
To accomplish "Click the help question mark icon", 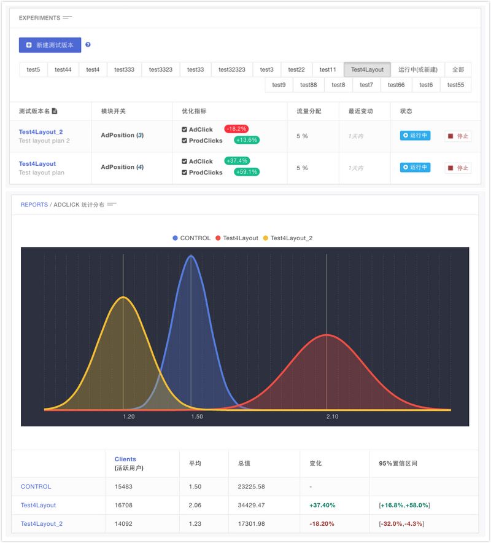I will click(88, 45).
